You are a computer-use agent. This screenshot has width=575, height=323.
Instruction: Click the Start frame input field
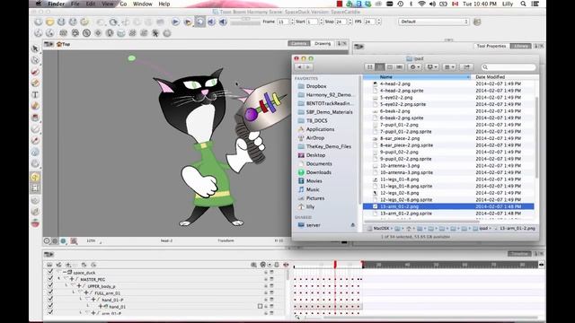(312, 22)
